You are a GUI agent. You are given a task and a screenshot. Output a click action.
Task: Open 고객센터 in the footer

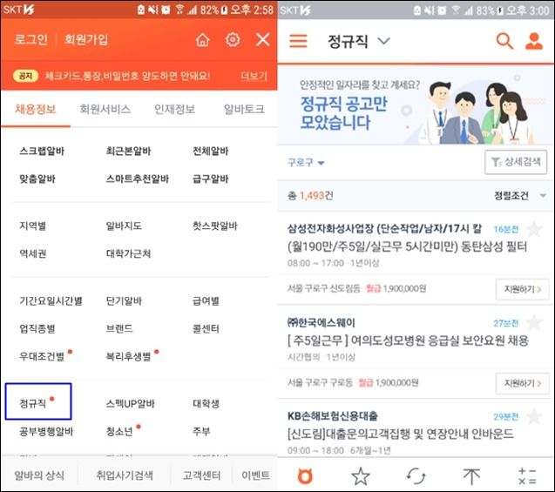[x=201, y=475]
